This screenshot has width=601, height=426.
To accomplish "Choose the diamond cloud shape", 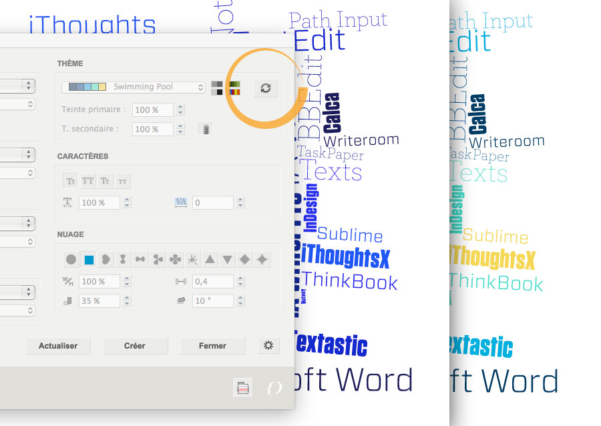I will tap(244, 260).
